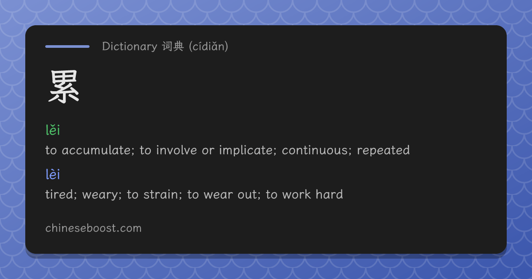Click the blue accent line beside Dictionary
The height and width of the screenshot is (279, 532).
[x=67, y=46]
